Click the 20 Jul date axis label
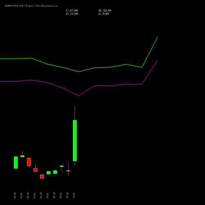Image resolution: width=205 pixels, height=205 pixels. (15, 195)
